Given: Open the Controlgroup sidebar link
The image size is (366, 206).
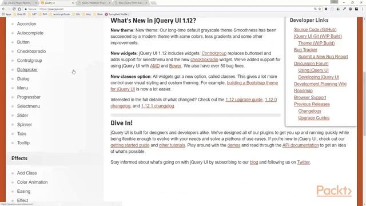Looking at the screenshot, I should [x=29, y=60].
